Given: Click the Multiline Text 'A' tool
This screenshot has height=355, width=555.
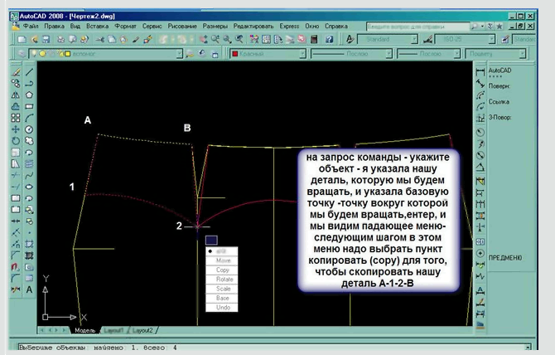Looking at the screenshot, I should [30, 291].
